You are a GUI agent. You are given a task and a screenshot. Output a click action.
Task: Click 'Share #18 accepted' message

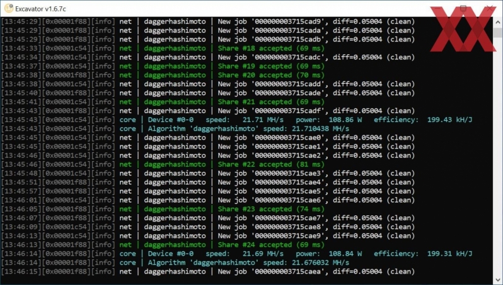tap(255, 48)
